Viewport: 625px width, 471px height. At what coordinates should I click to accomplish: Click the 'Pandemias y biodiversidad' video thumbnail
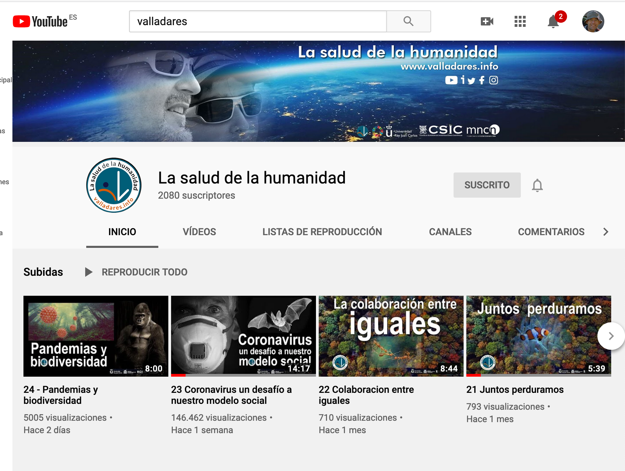point(96,336)
